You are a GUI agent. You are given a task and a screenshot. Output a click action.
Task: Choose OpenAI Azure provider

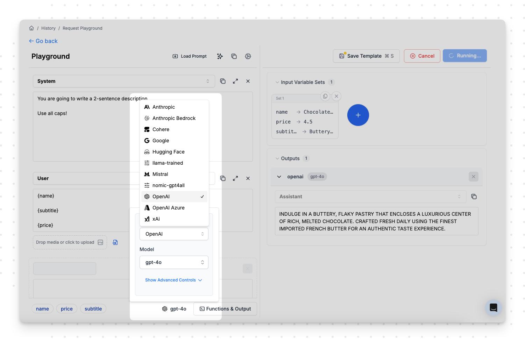click(x=174, y=208)
